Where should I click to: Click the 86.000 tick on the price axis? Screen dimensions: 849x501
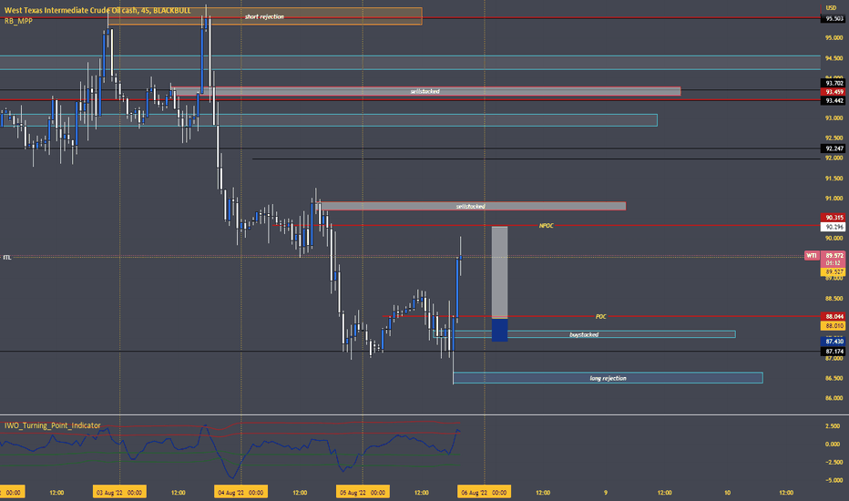click(x=834, y=398)
